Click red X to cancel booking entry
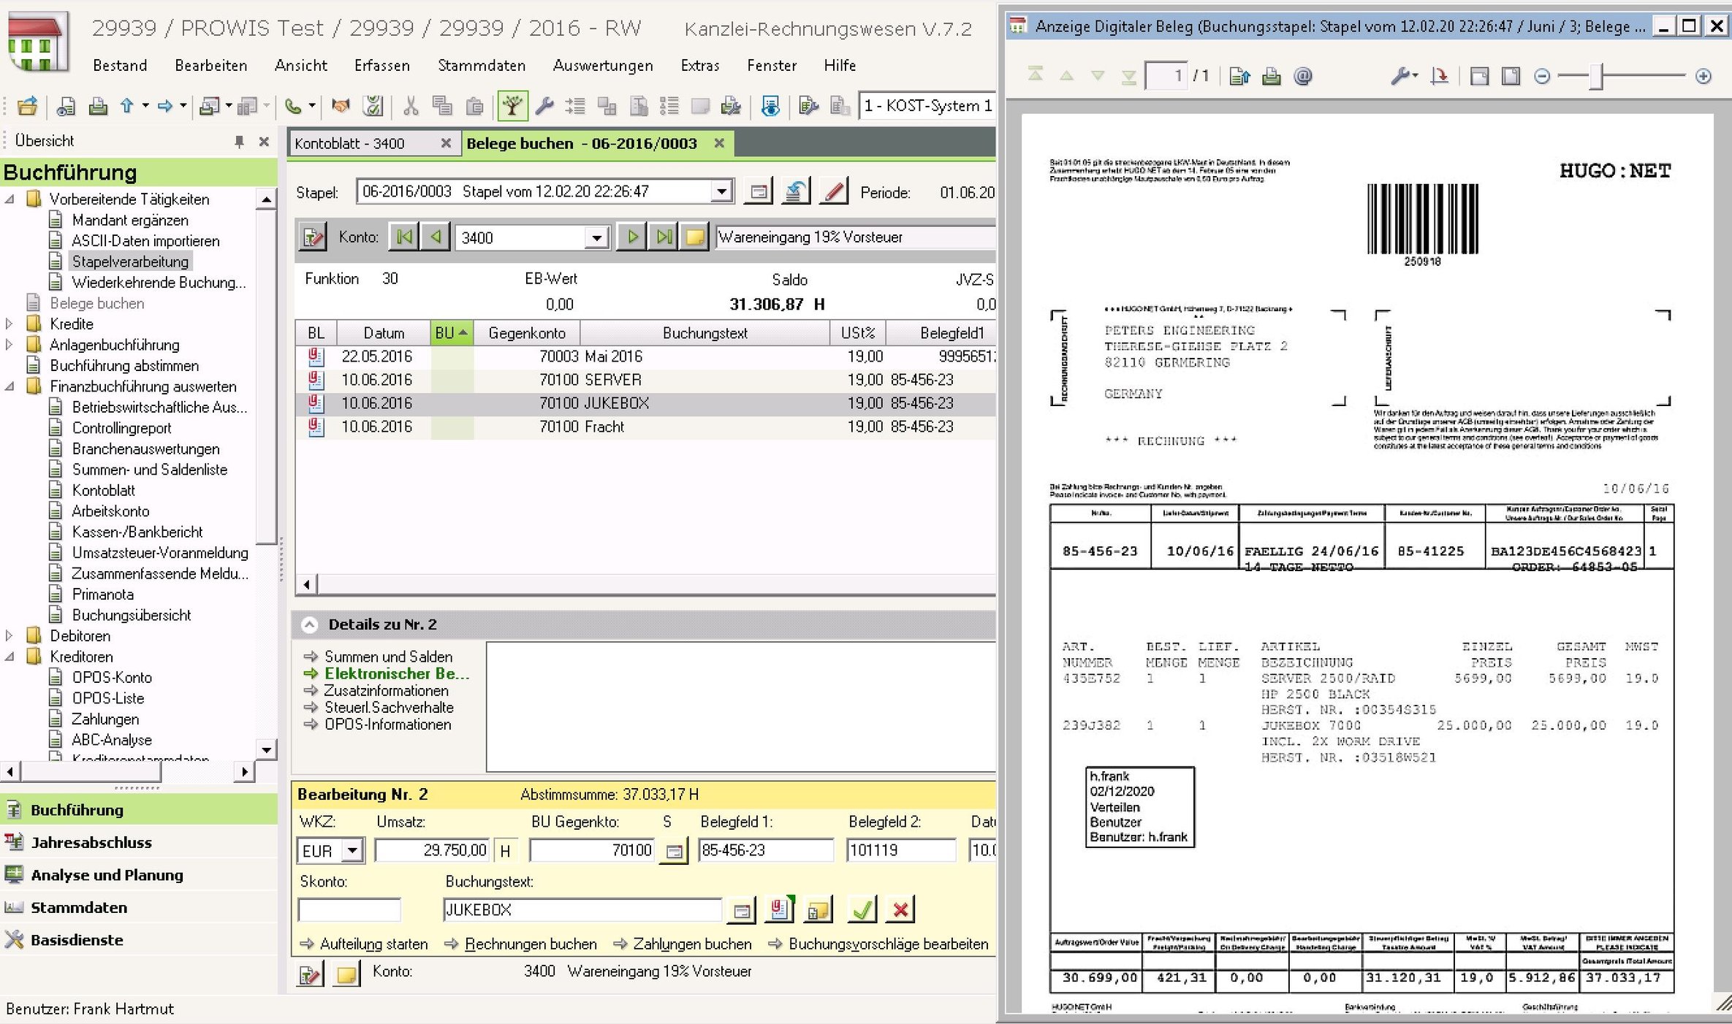1732x1024 pixels. coord(900,909)
